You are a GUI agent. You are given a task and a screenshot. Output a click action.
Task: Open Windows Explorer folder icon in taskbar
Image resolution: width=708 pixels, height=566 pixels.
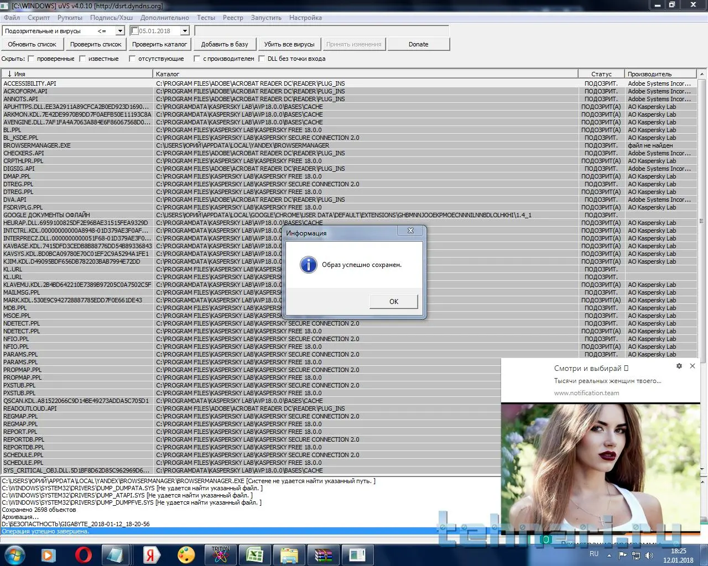pyautogui.click(x=289, y=555)
